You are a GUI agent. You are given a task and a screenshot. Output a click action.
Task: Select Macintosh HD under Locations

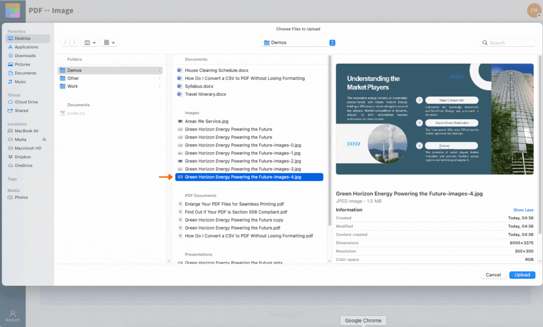[28, 148]
